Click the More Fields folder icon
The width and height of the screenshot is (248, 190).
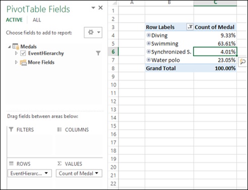click(23, 62)
